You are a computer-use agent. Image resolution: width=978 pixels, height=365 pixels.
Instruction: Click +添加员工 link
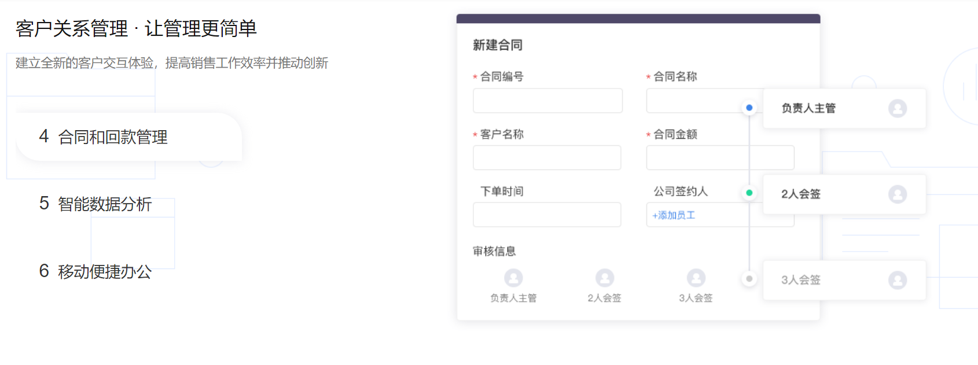674,215
